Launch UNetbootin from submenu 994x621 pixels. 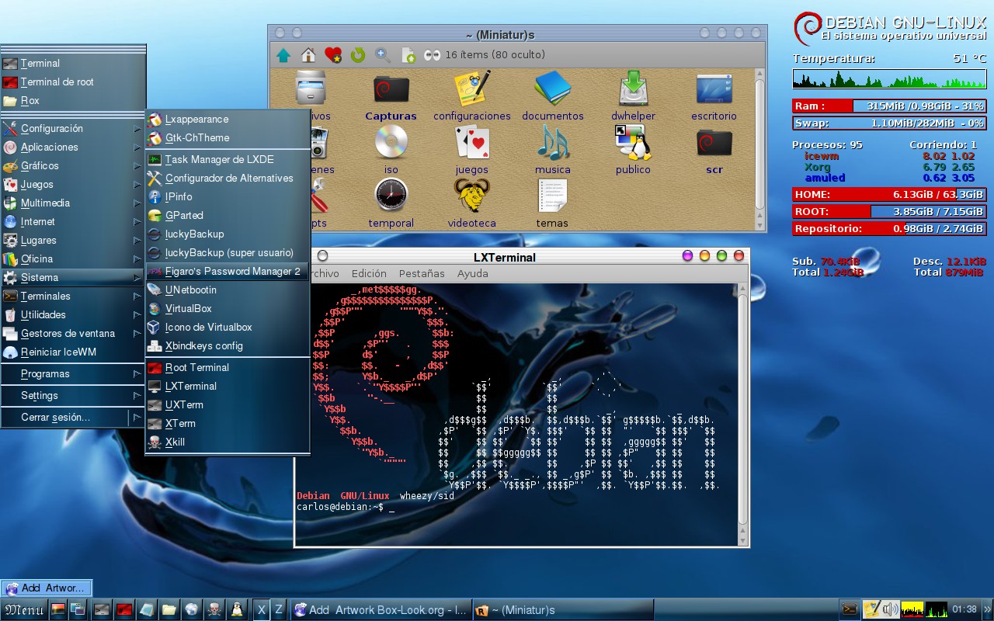point(228,290)
